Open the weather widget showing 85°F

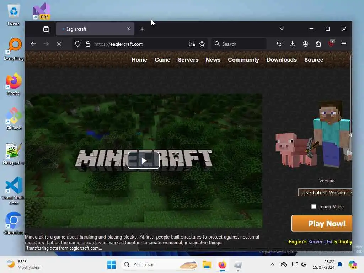pos(24,264)
